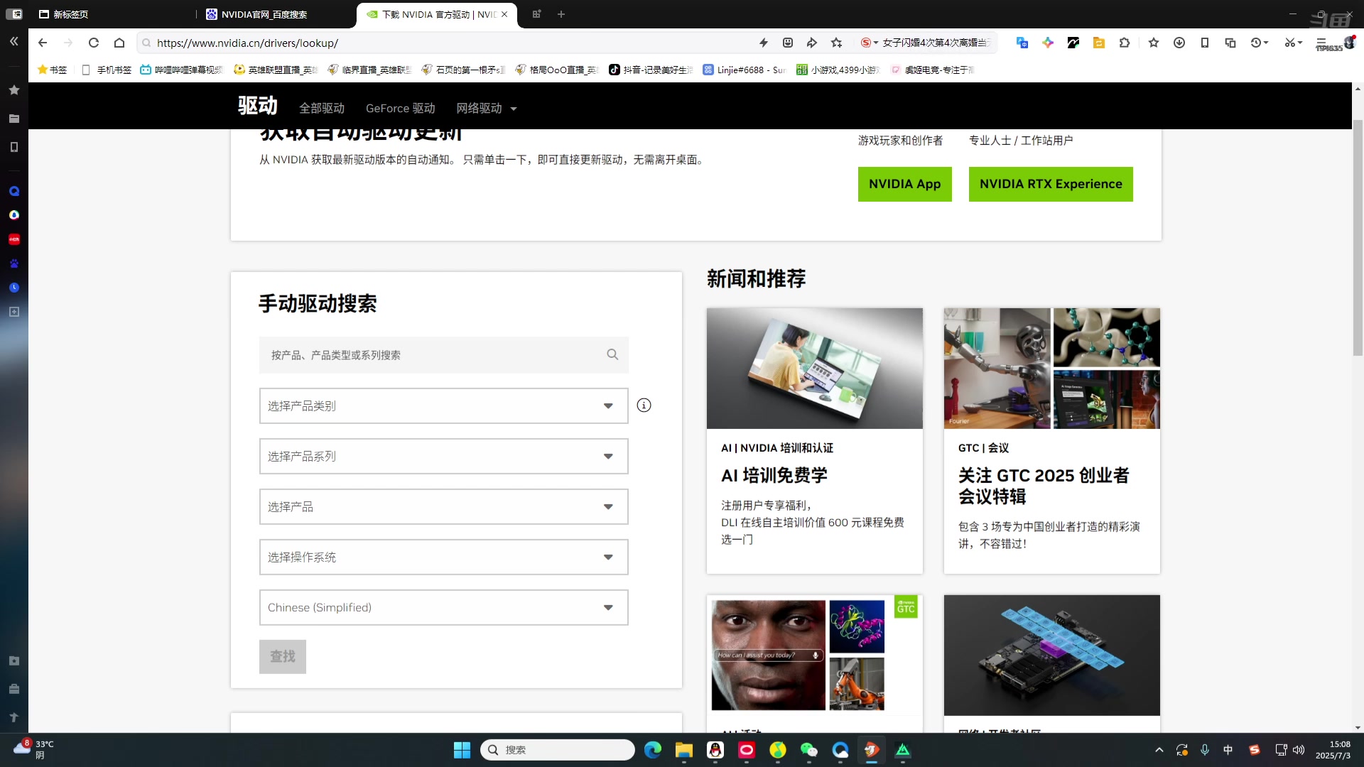Reload the NVIDIA driver page
This screenshot has height=767, width=1364.
point(93,43)
